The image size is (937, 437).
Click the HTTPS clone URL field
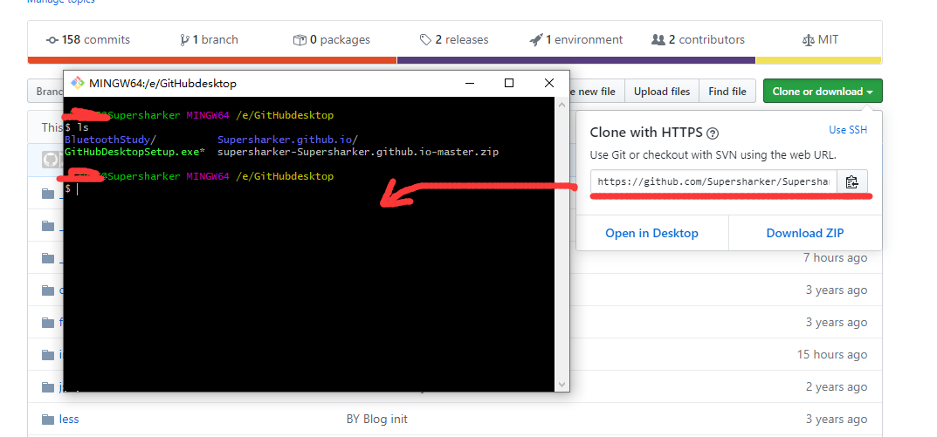click(713, 182)
